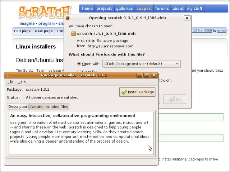
Task: Close the Opening scratch deb dialog
Action: 187,18
